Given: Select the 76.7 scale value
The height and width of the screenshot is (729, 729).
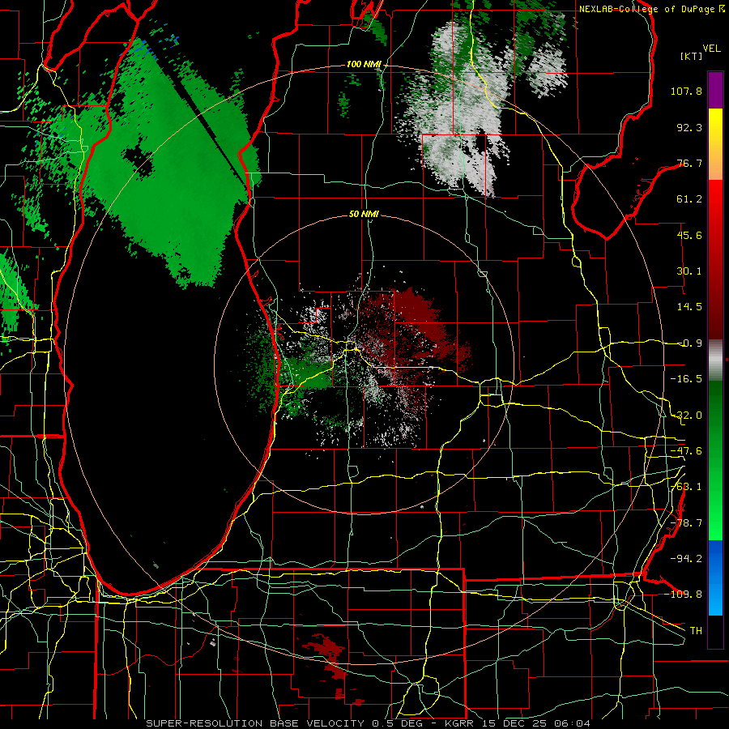Looking at the screenshot, I should click(x=689, y=163).
